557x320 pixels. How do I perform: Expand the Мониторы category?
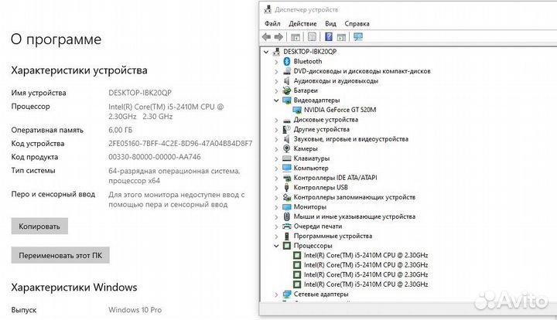[x=276, y=207]
